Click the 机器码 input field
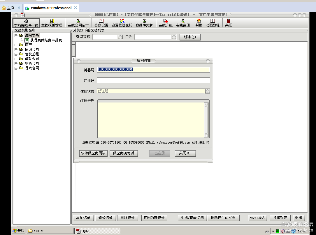This screenshot has height=235, width=316. tap(153, 70)
